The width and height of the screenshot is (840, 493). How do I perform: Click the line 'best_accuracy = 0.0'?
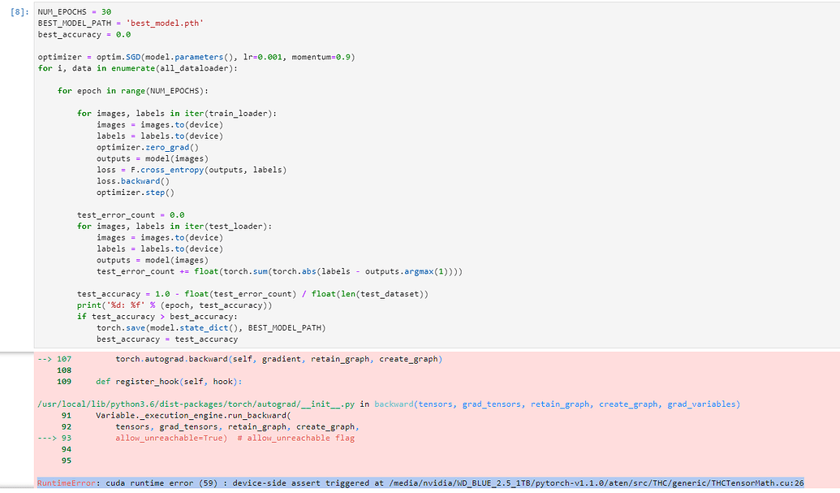84,34
